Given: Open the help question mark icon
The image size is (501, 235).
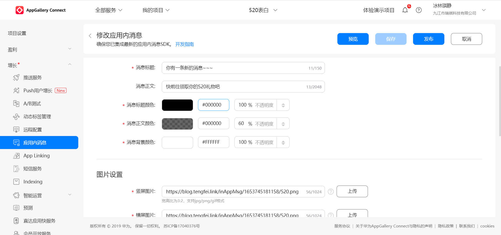Looking at the screenshot, I should tap(419, 10).
